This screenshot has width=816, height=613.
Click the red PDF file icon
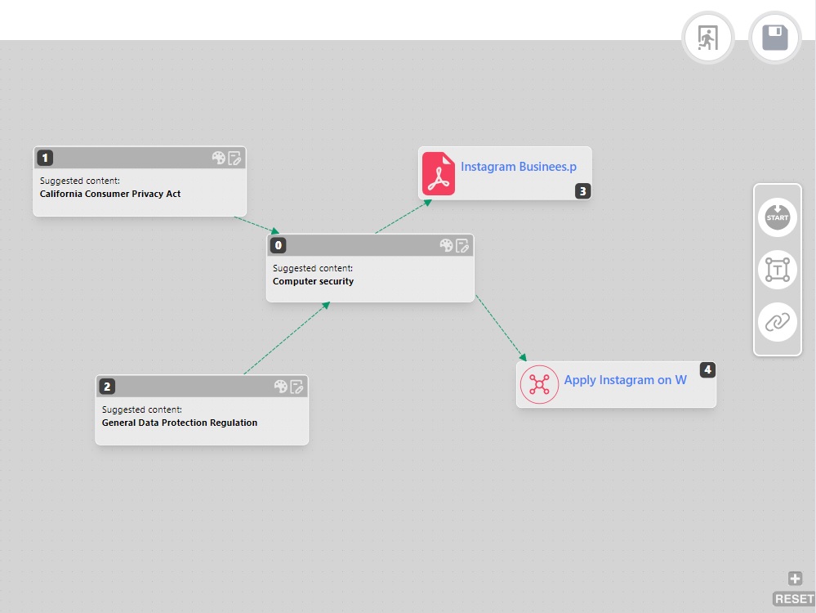click(x=439, y=174)
